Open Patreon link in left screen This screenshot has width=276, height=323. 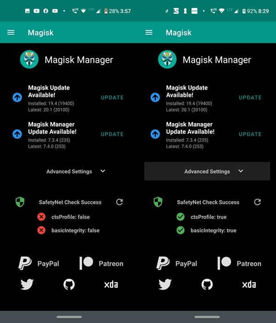pos(102,263)
